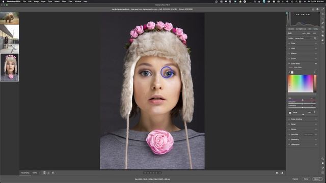This screenshot has height=183, width=326.
Task: Click the Done button
Action: click(x=306, y=179)
